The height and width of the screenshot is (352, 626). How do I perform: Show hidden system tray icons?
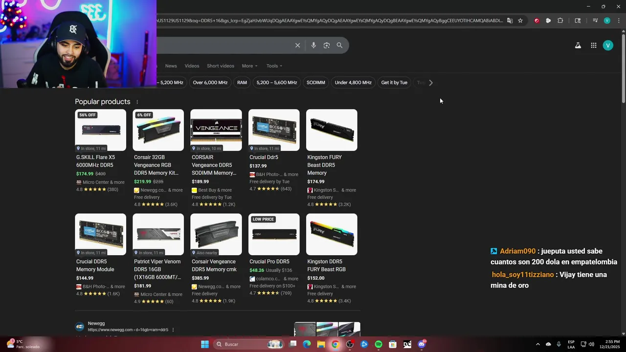pos(538,344)
